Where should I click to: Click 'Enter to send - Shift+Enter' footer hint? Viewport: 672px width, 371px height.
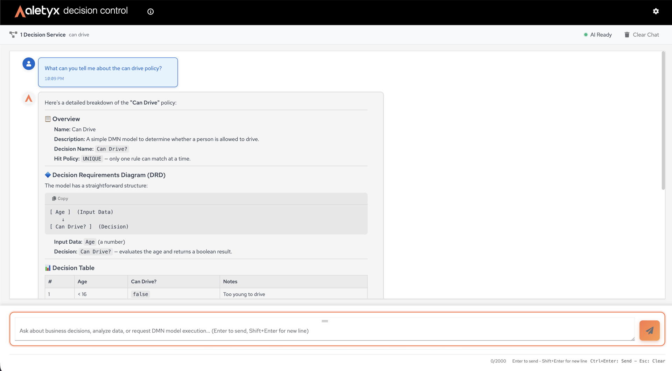coord(549,361)
